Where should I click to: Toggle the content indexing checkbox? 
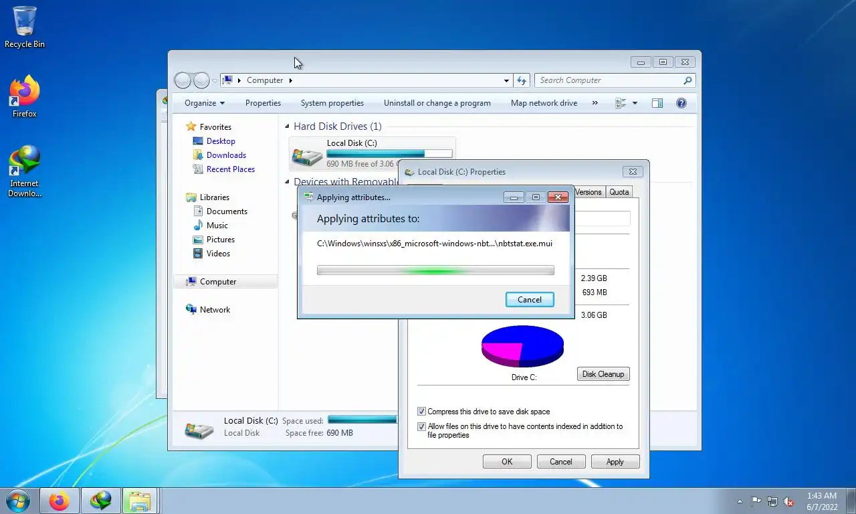pyautogui.click(x=421, y=426)
